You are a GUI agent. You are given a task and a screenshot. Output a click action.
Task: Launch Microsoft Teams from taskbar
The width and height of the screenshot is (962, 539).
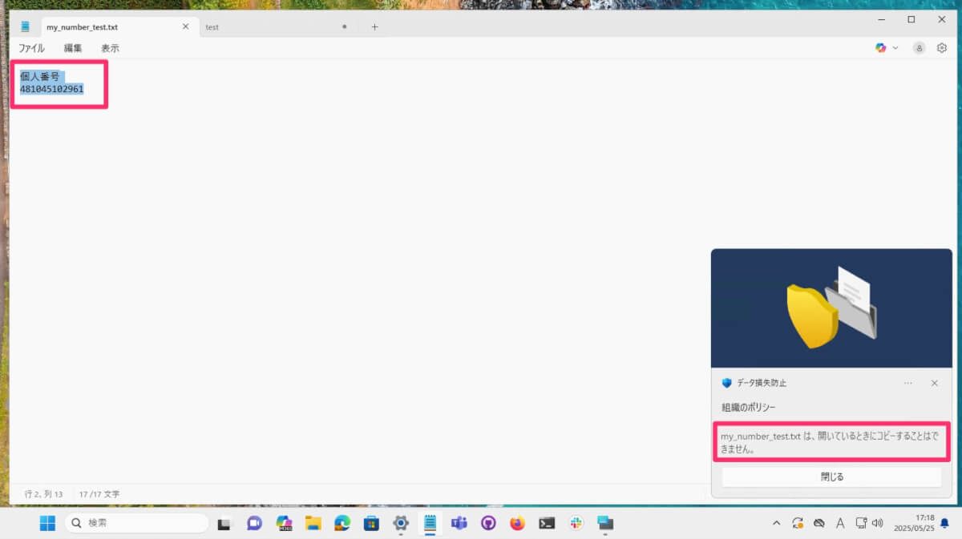[x=459, y=523]
